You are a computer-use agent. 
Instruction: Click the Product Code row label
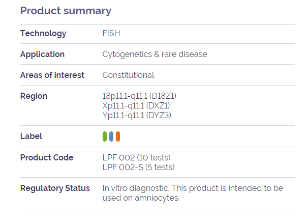pos(47,157)
